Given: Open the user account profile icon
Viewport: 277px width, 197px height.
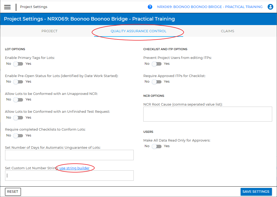Looking at the screenshot, I should coord(270,7).
